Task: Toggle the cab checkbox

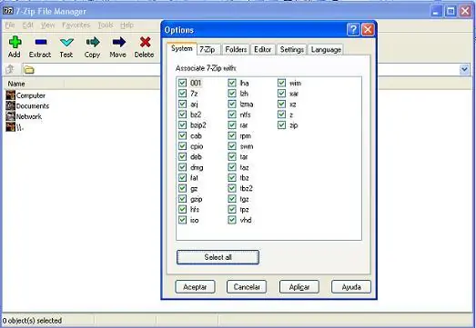Action: pyautogui.click(x=182, y=135)
